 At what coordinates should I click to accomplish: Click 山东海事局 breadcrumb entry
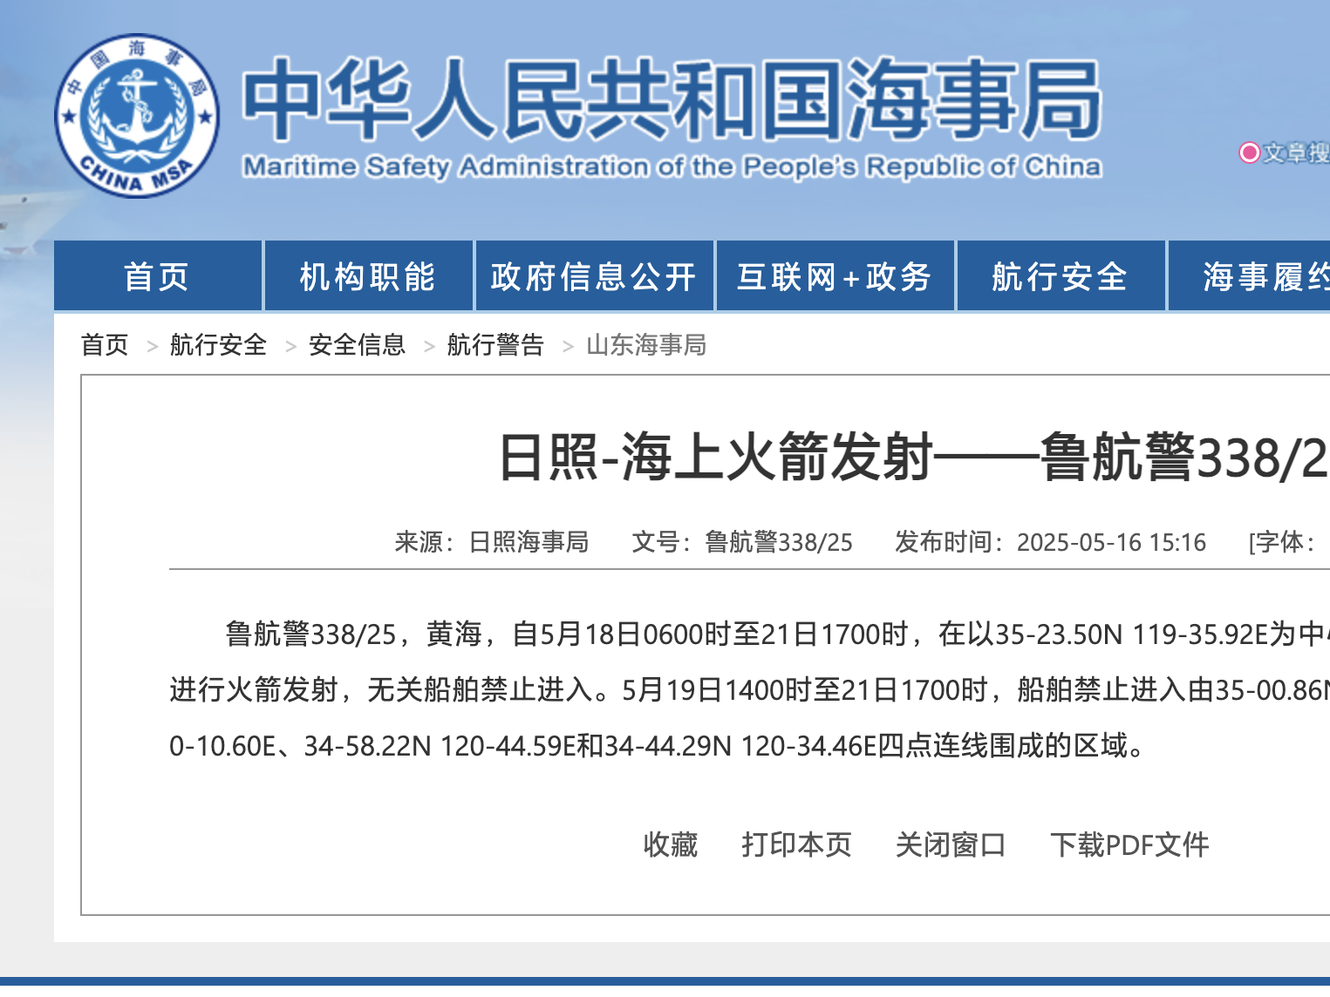pos(646,344)
